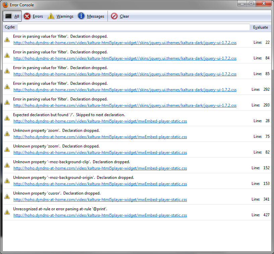Viewport: 274px width, 254px height.
Task: Open mwEmbed-player-static.css link at Line 152
Action: tap(100, 168)
